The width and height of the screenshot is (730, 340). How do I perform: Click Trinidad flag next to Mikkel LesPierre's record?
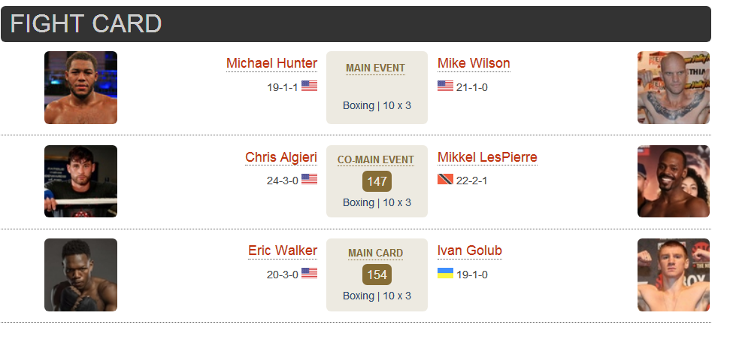(445, 179)
